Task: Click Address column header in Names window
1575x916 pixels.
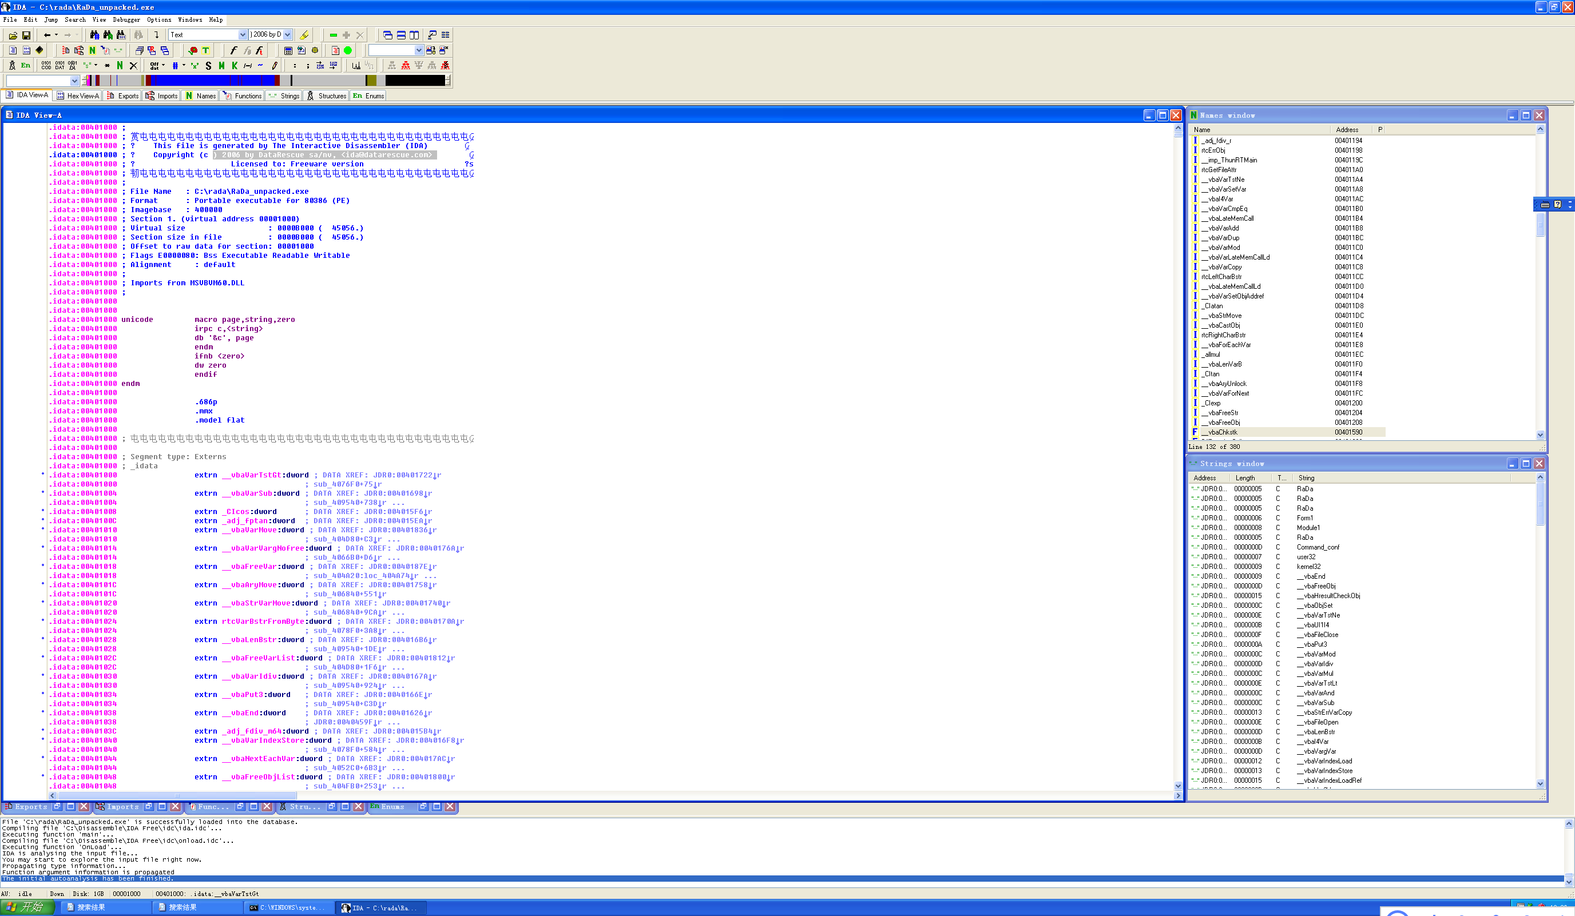Action: point(1347,130)
